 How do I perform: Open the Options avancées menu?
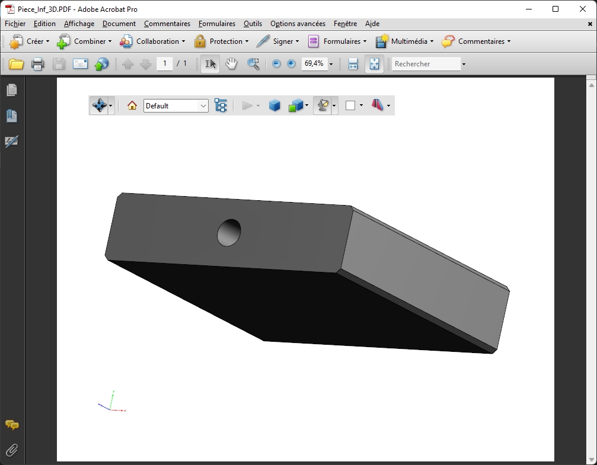tap(298, 24)
